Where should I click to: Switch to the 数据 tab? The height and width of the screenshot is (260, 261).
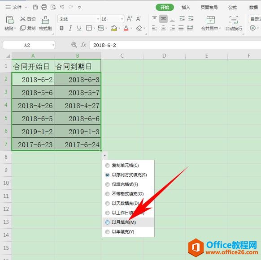253,7
